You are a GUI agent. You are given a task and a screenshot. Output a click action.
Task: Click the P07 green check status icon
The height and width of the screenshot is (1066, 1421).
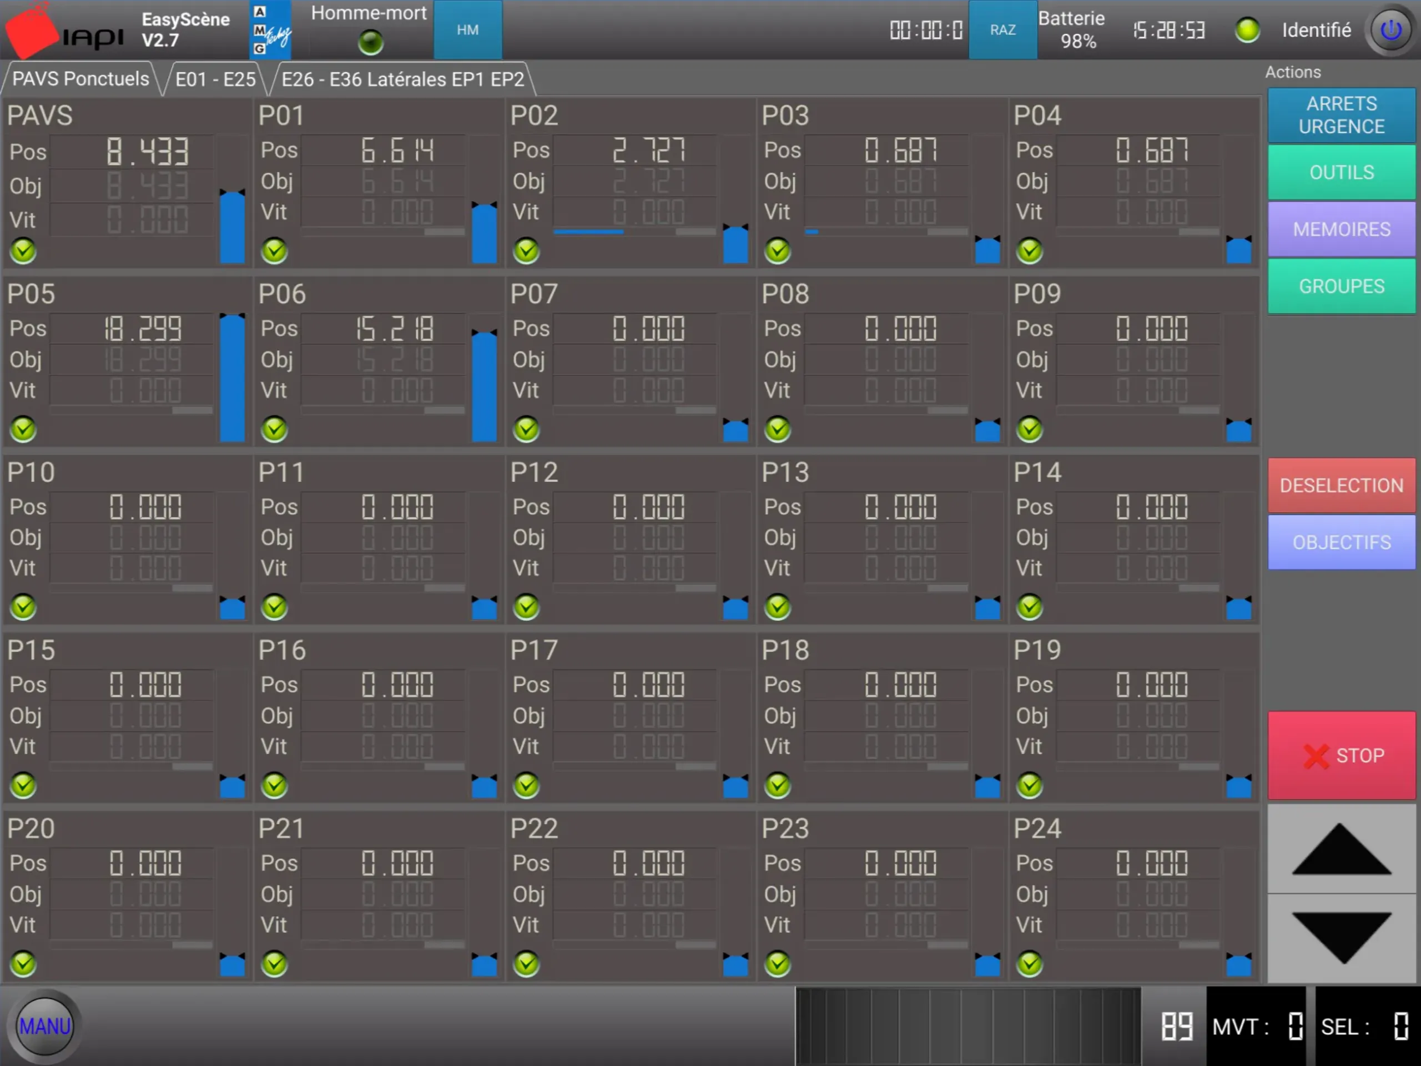point(526,429)
